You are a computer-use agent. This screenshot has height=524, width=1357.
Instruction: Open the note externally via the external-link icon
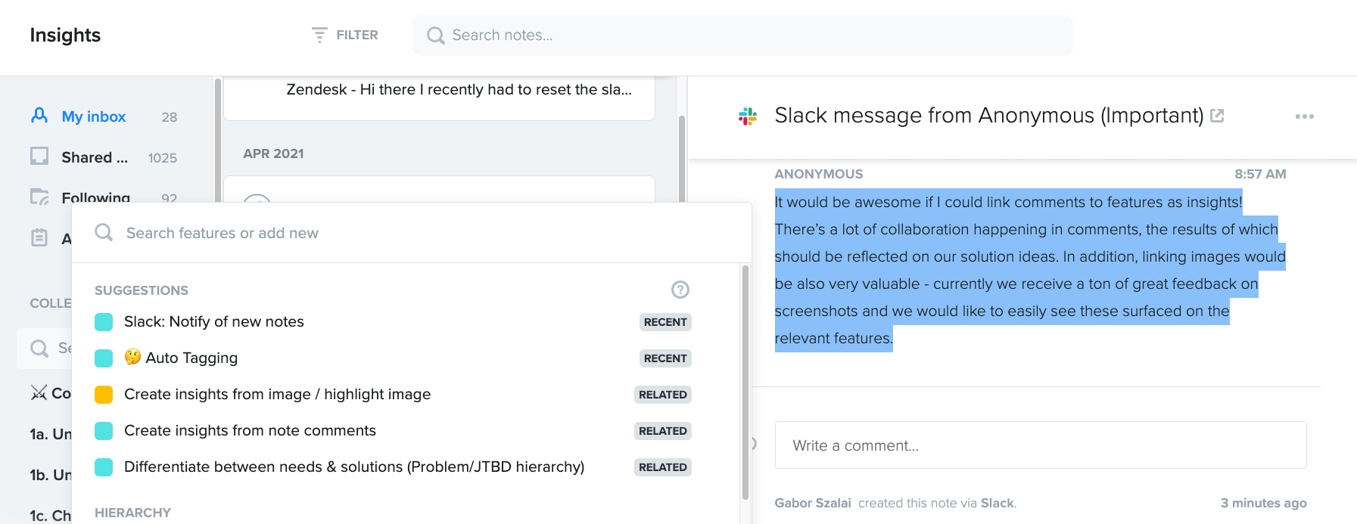[x=1217, y=114]
